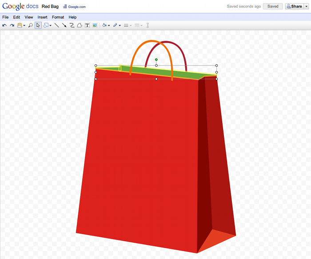Click the Google.com domain link
This screenshot has width=311, height=259.
click(x=77, y=7)
